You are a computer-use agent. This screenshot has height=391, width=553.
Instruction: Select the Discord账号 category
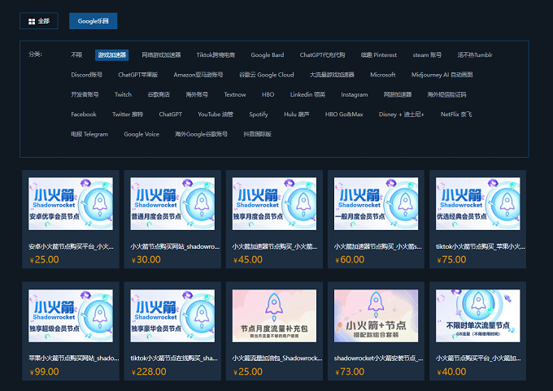(x=87, y=75)
